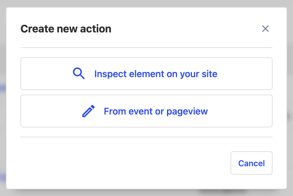293x196 pixels.
Task: Click the "From event or pageview" text
Action: coord(156,111)
